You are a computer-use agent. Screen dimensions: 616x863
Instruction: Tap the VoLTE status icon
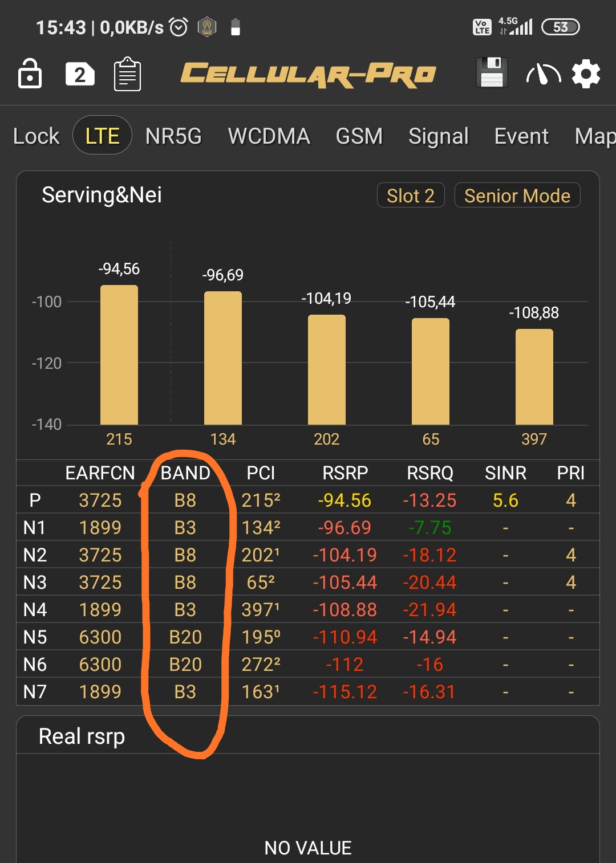(x=482, y=27)
